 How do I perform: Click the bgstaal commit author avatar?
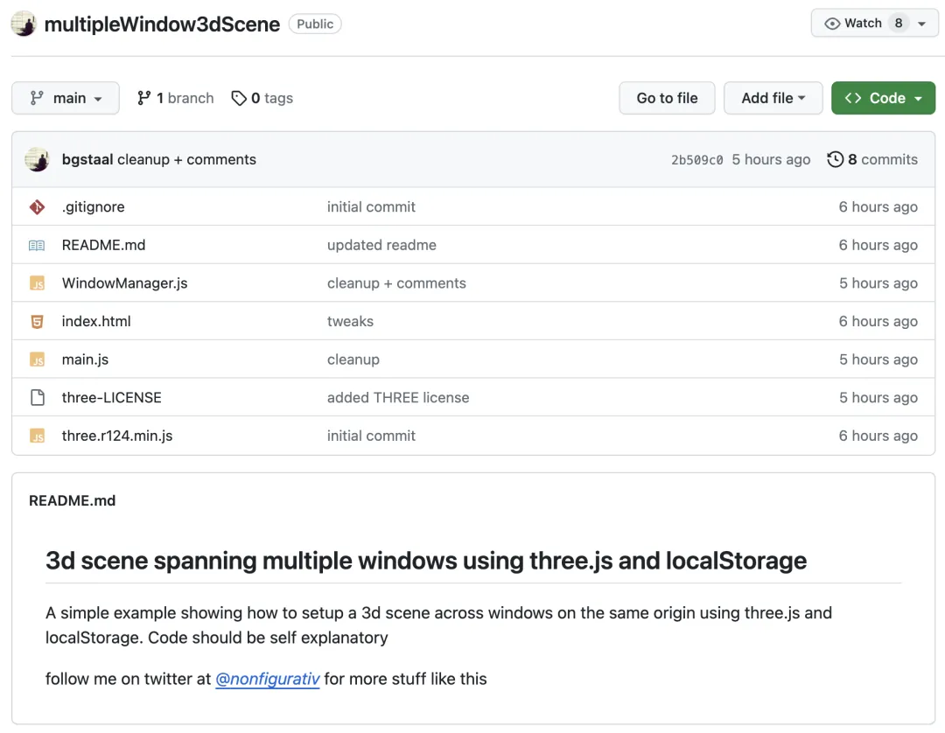[37, 159]
